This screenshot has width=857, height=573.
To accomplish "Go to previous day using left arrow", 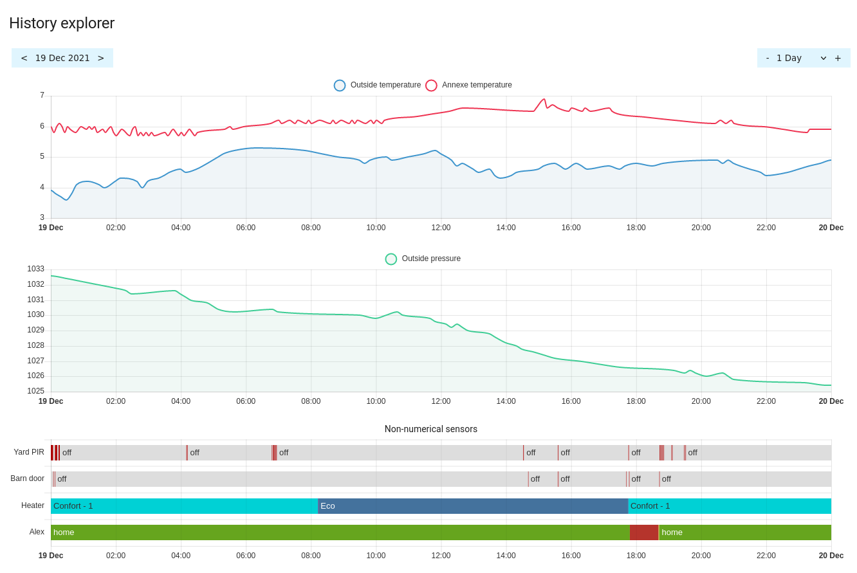I will click(24, 58).
